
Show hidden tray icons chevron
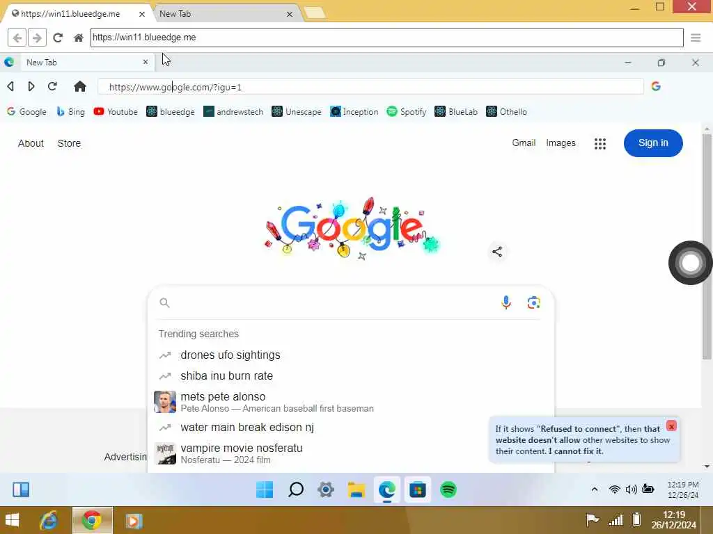pos(595,489)
